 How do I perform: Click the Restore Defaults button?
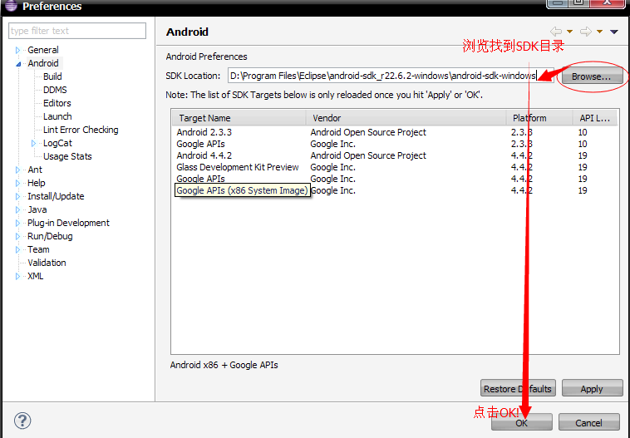(x=518, y=389)
